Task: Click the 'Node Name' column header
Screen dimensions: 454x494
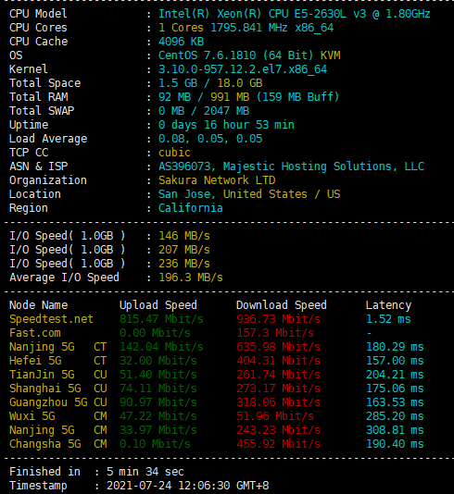Action: pyautogui.click(x=39, y=305)
